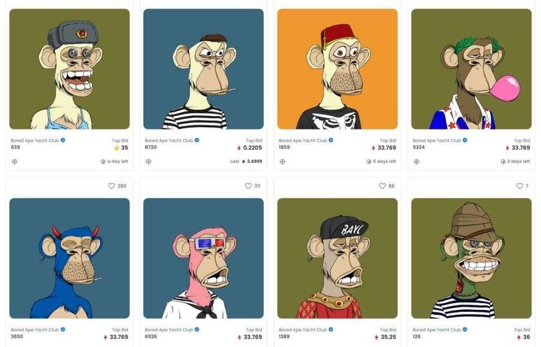Click verified badge on ape 639 collection
The height and width of the screenshot is (347, 541).
63,140
